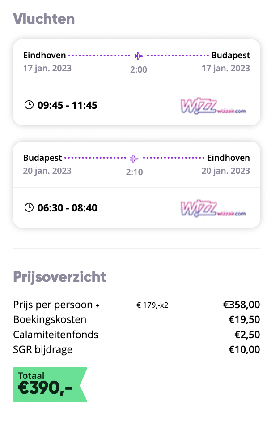Click the SGR bijdrage line item
This screenshot has height=430, width=280.
tap(43, 350)
